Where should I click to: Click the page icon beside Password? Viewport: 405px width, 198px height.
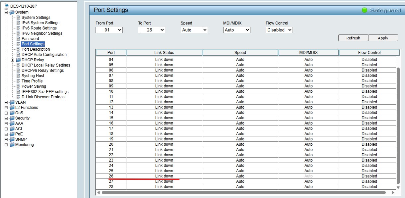[19, 39]
